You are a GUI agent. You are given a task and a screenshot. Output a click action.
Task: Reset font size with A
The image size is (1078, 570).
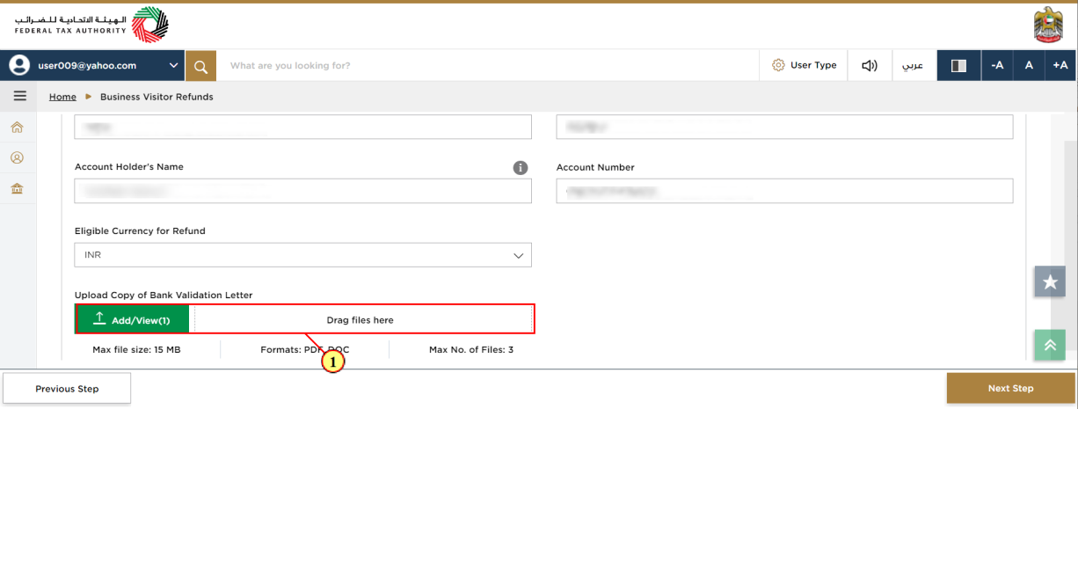click(x=1029, y=66)
